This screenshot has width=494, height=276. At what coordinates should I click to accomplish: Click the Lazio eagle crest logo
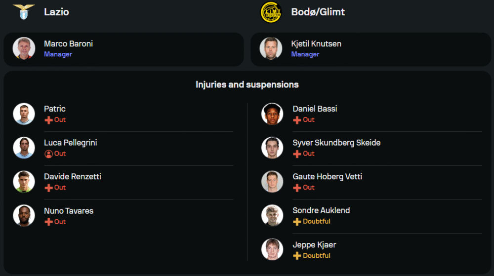[x=24, y=12]
